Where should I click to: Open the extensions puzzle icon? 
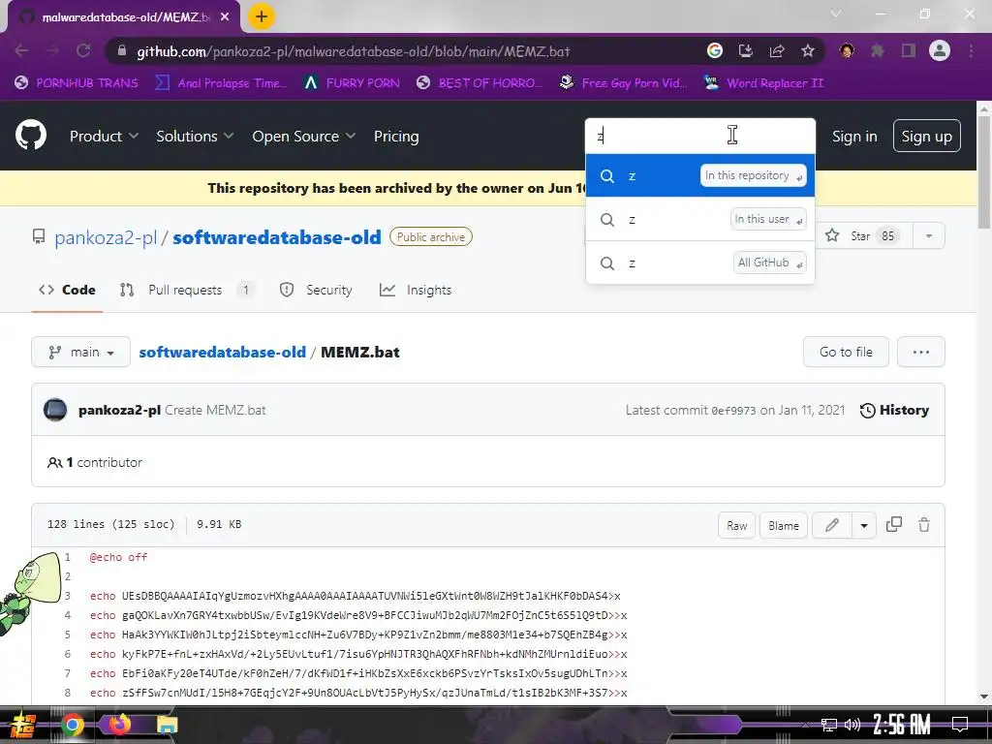(878, 50)
